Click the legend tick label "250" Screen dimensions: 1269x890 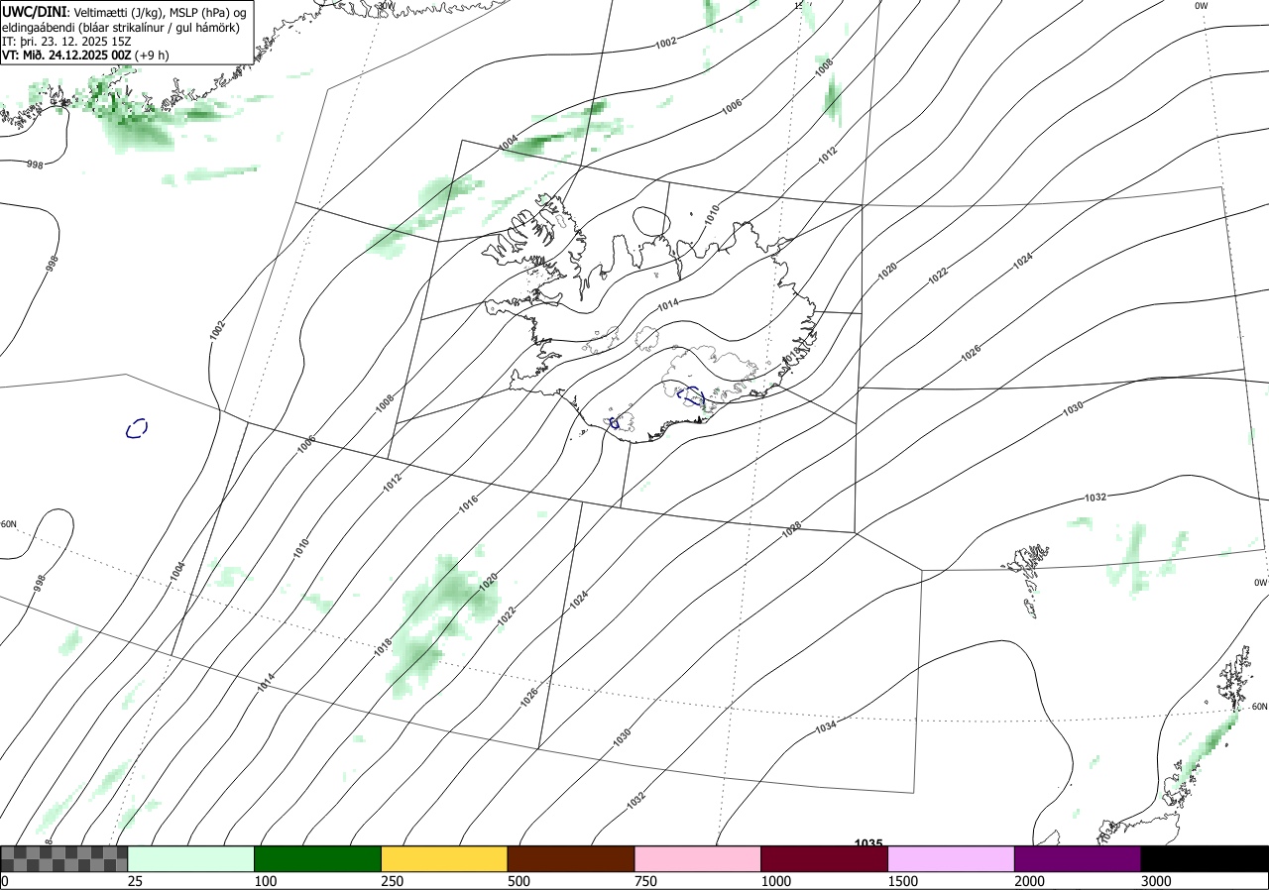pos(394,881)
